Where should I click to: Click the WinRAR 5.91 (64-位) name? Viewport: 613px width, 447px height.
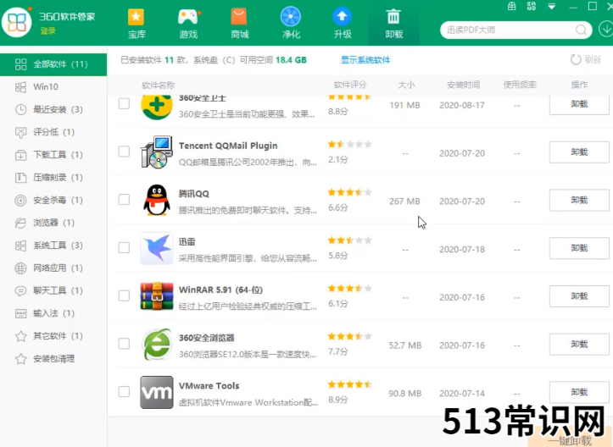(x=220, y=290)
